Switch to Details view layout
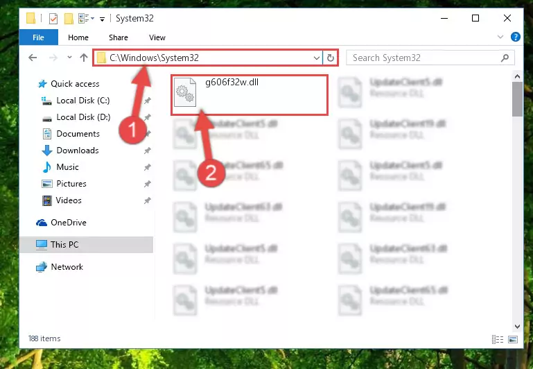The height and width of the screenshot is (369, 533). 498,339
